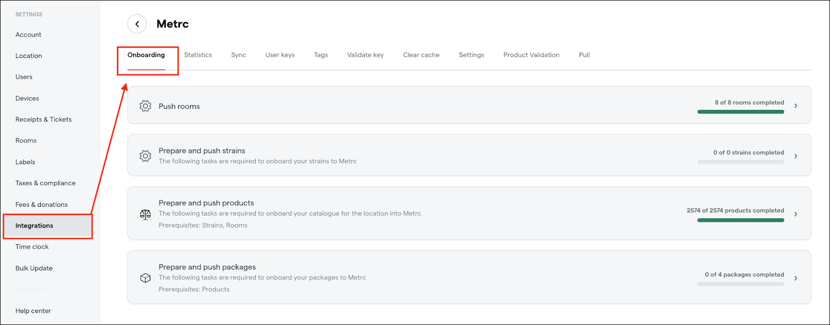Open Receipts & Tickets settings
The height and width of the screenshot is (325, 830).
pyautogui.click(x=44, y=120)
